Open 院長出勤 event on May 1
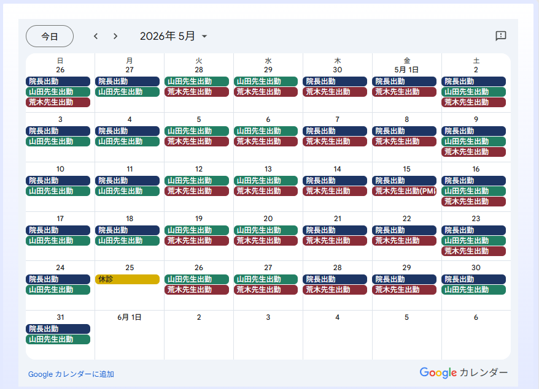539x389 pixels. pyautogui.click(x=404, y=81)
